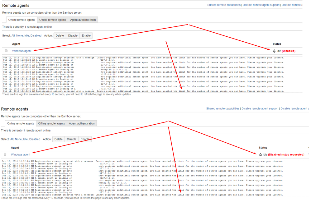The image size is (311, 207).
Task: Open Online remote agents tab in lower screenshot
Action: tap(21, 123)
